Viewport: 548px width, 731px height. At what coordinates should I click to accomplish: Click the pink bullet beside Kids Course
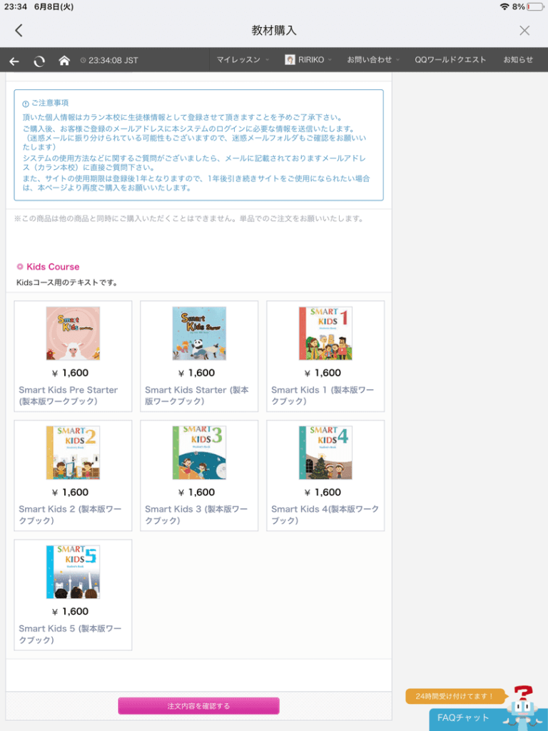click(20, 267)
